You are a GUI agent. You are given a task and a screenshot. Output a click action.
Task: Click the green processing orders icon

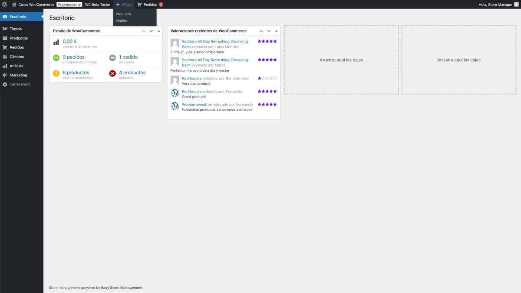tap(56, 57)
